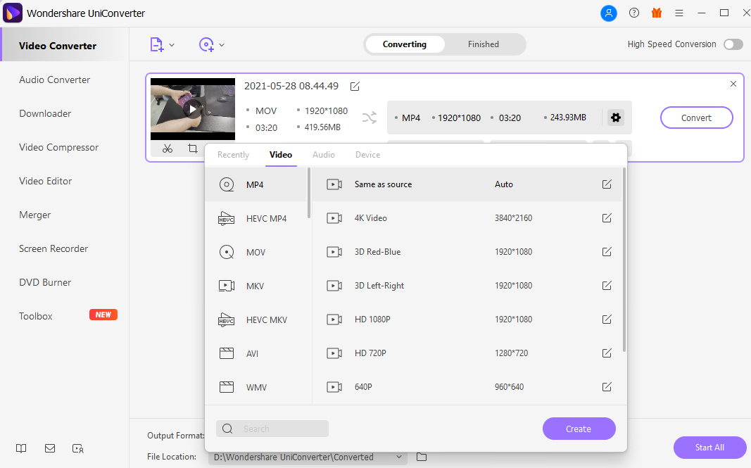This screenshot has height=468, width=751.
Task: Open the user account profile icon
Action: (609, 13)
